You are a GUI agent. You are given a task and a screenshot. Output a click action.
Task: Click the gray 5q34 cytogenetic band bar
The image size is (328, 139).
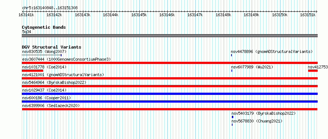coord(170,36)
